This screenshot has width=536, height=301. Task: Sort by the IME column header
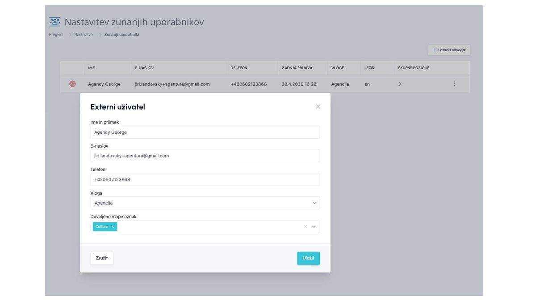click(x=92, y=68)
